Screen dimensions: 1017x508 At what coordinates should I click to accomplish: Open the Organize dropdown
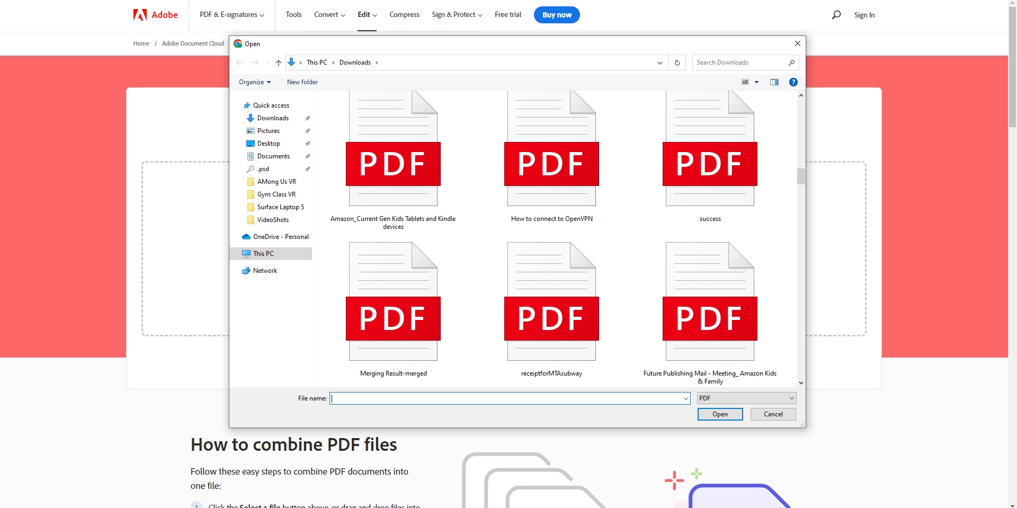[x=255, y=82]
